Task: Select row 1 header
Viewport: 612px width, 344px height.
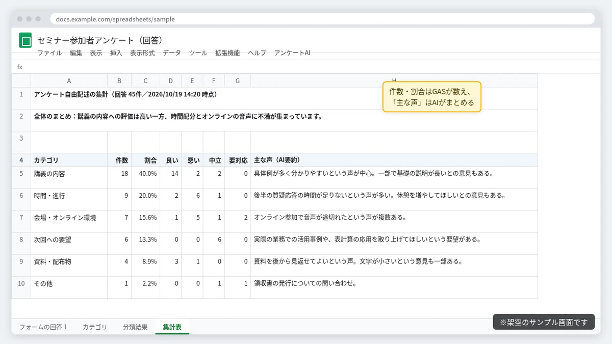Action: 21,98
